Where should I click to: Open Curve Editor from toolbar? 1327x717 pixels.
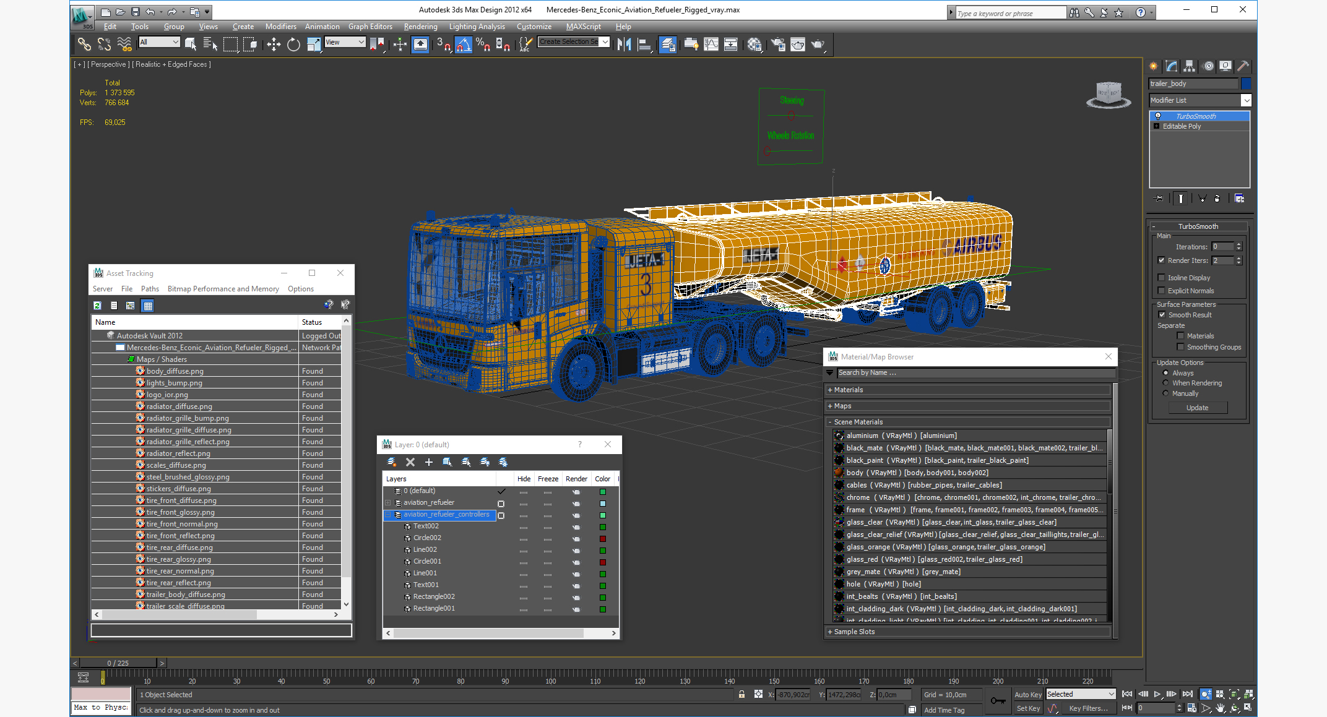pos(711,44)
